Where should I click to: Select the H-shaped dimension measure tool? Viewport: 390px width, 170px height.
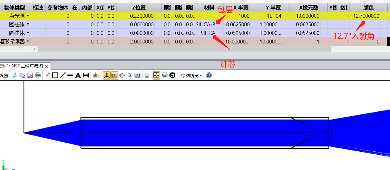click(86, 75)
